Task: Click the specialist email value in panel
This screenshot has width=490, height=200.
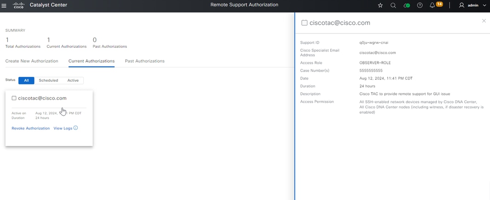Action: [377, 53]
